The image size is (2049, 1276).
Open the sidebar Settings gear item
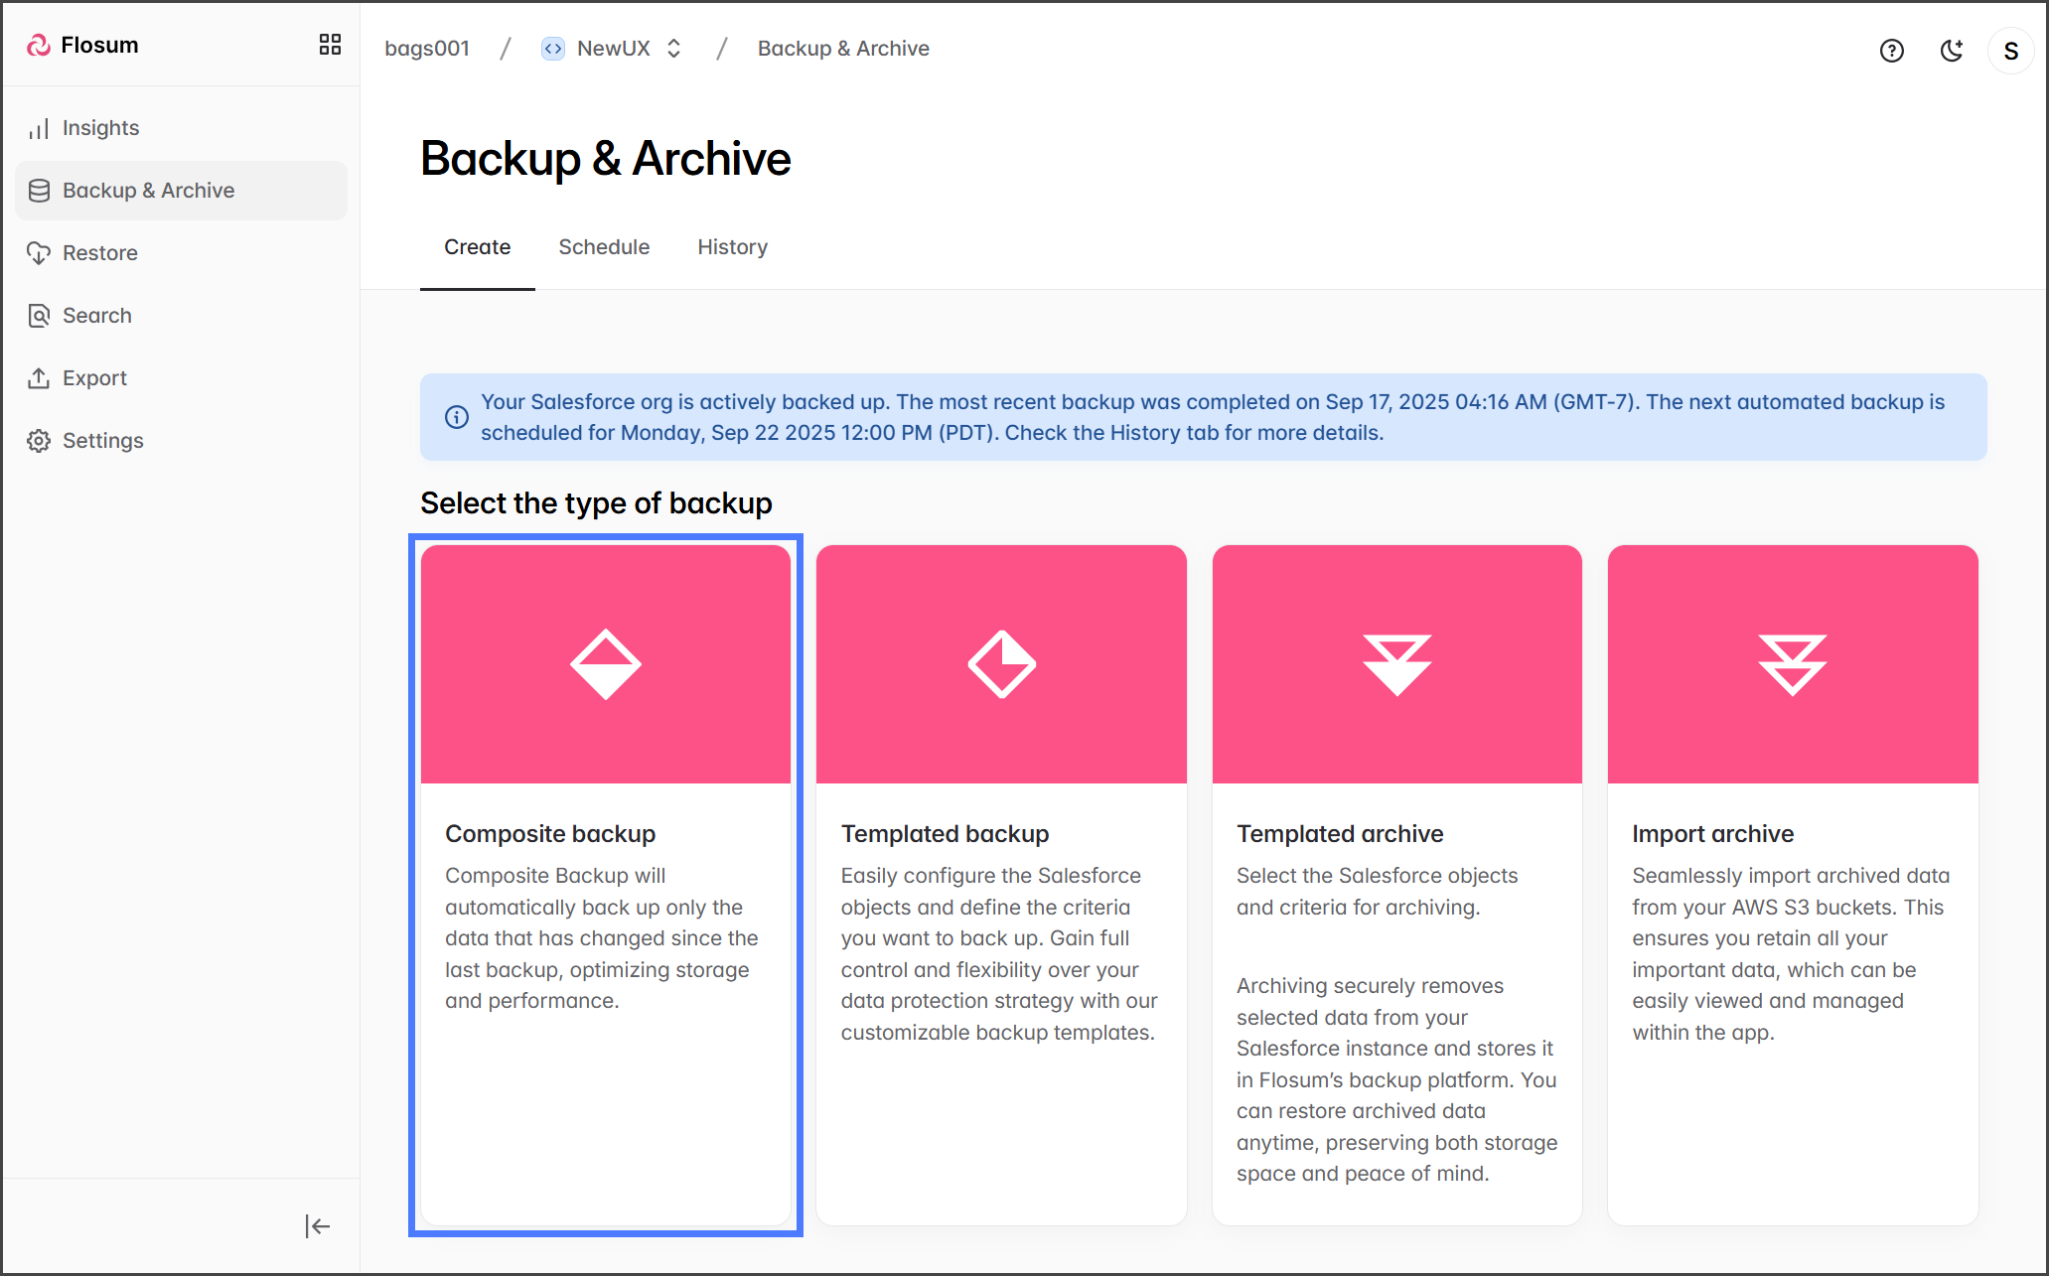point(102,441)
